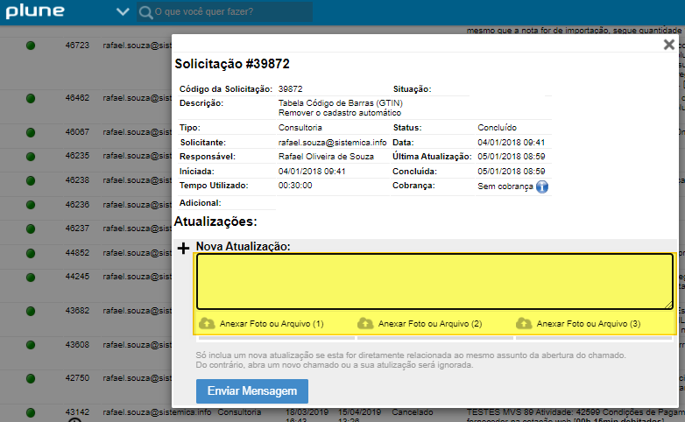Click request number 46723 in background list
685x422 pixels.
pyautogui.click(x=77, y=45)
